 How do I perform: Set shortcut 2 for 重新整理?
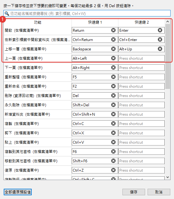point(141,77)
